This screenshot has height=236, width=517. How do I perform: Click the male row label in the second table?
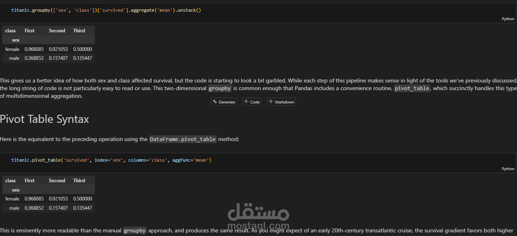14,208
